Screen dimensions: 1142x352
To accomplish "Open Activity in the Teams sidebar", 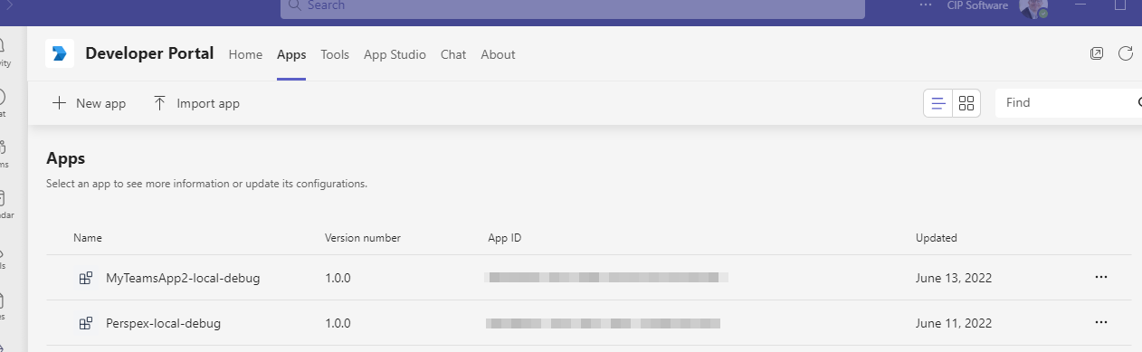I will [4, 52].
